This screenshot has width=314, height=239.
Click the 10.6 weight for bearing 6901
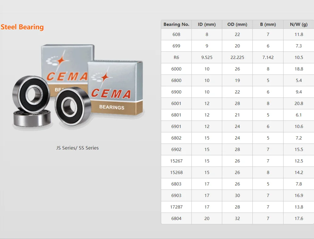coord(299,126)
